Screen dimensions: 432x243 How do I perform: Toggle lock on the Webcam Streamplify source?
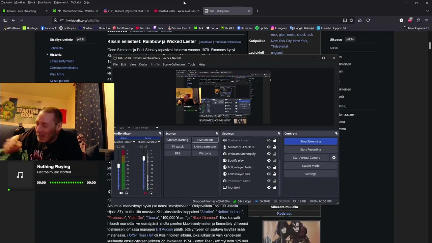(275, 154)
